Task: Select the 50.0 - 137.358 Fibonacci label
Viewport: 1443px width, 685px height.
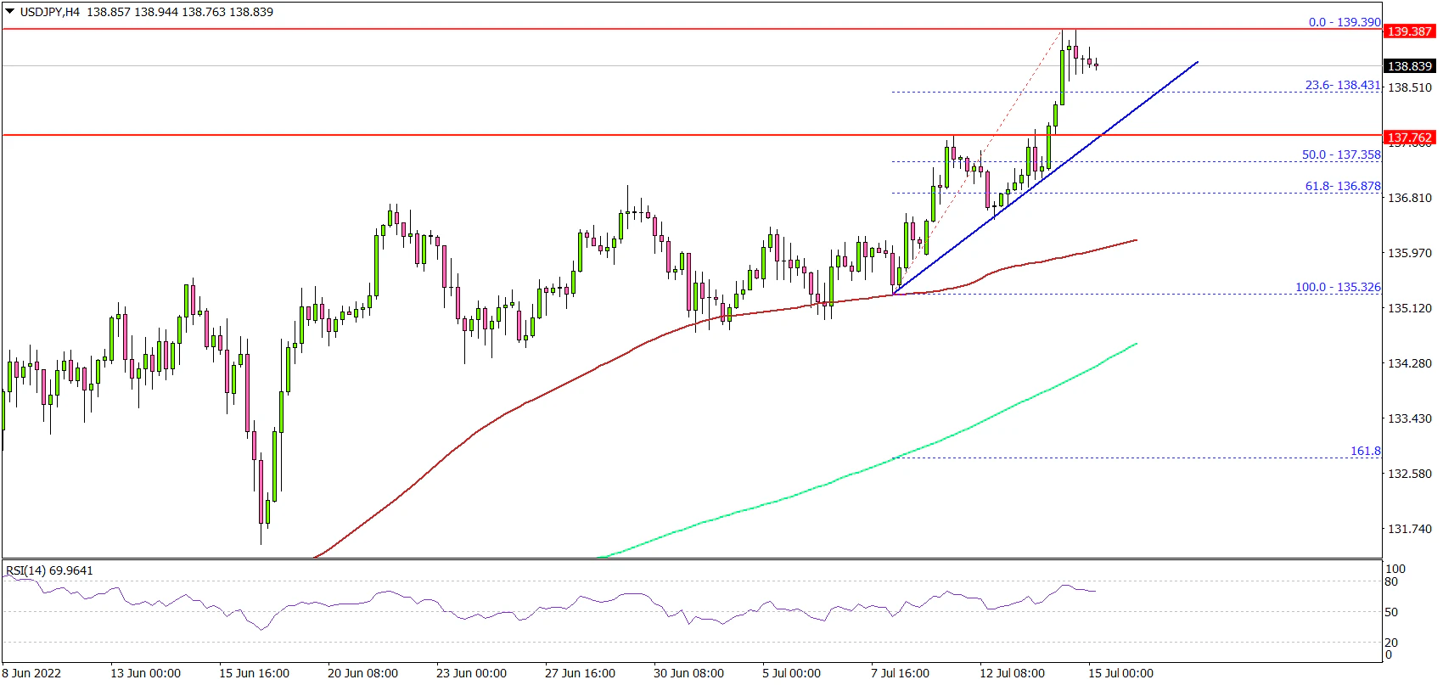Action: 1341,154
